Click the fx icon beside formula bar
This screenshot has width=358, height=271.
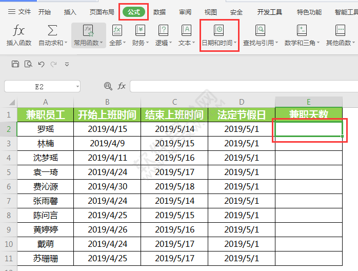[x=122, y=86]
